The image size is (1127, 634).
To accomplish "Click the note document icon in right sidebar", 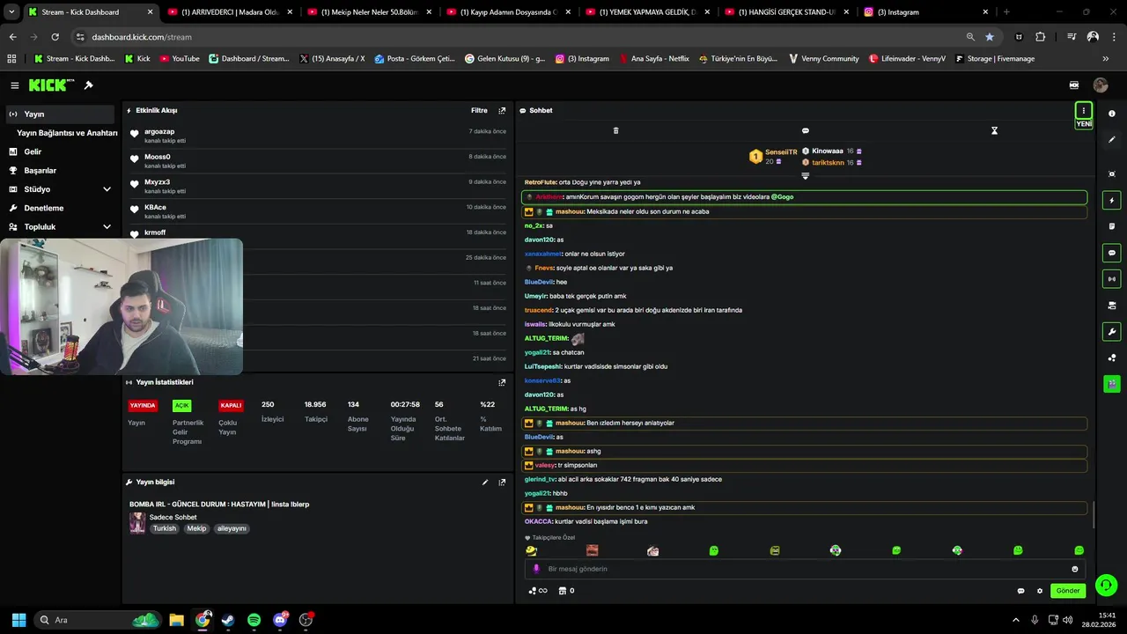I will pyautogui.click(x=1112, y=226).
